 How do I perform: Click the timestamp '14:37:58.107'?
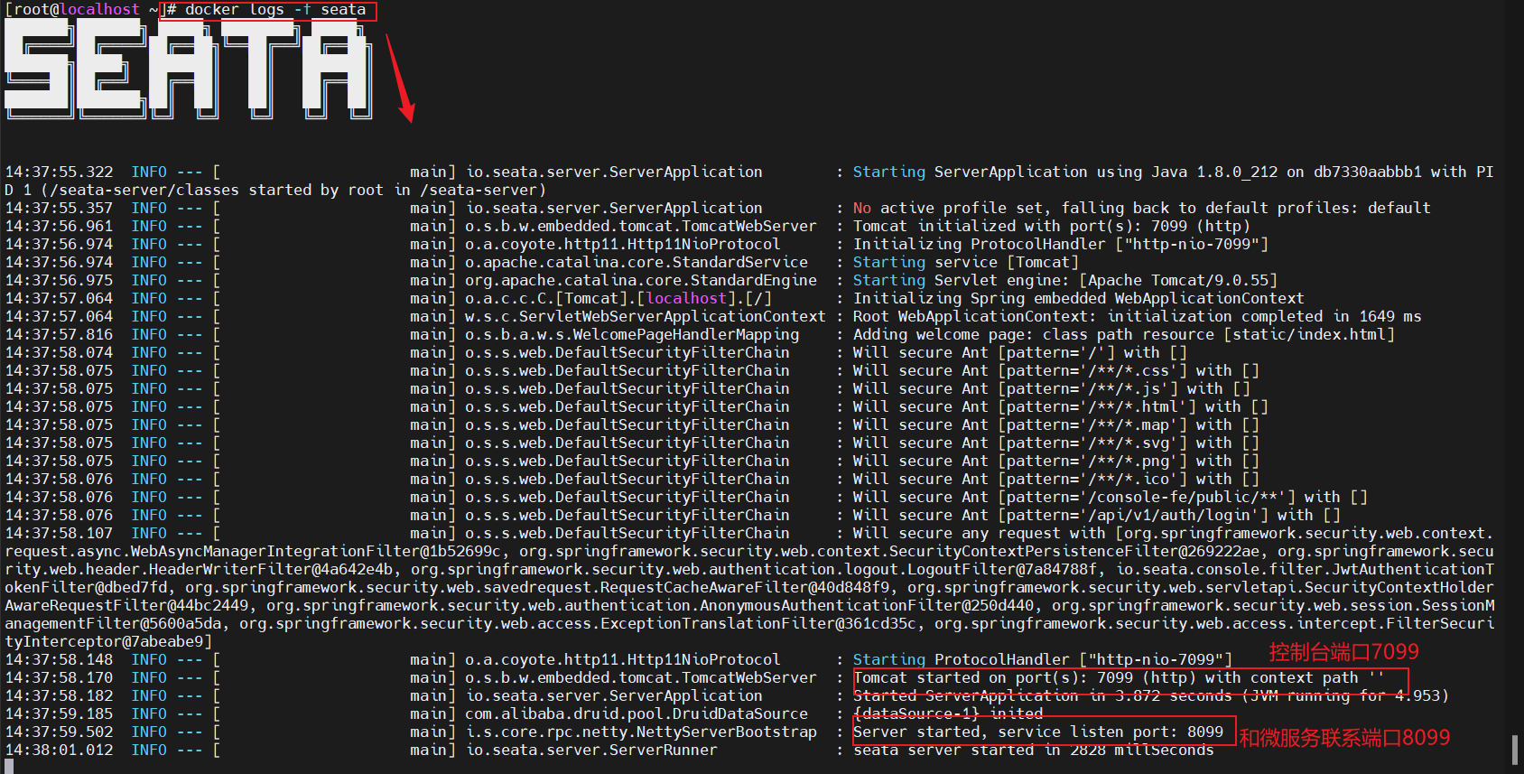(x=60, y=533)
